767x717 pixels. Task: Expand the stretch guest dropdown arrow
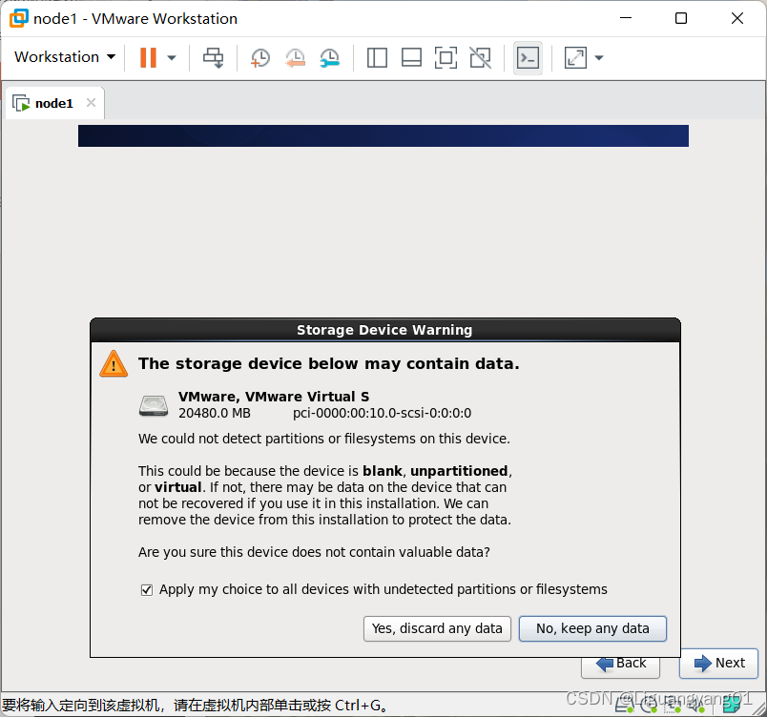tap(599, 57)
